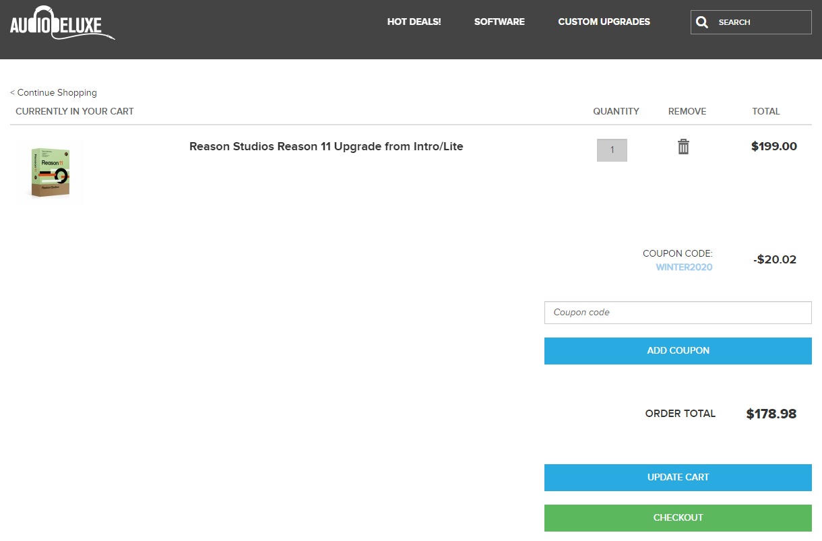This screenshot has height=541, width=822.
Task: Click the Coupon Code: label
Action: [x=677, y=254]
